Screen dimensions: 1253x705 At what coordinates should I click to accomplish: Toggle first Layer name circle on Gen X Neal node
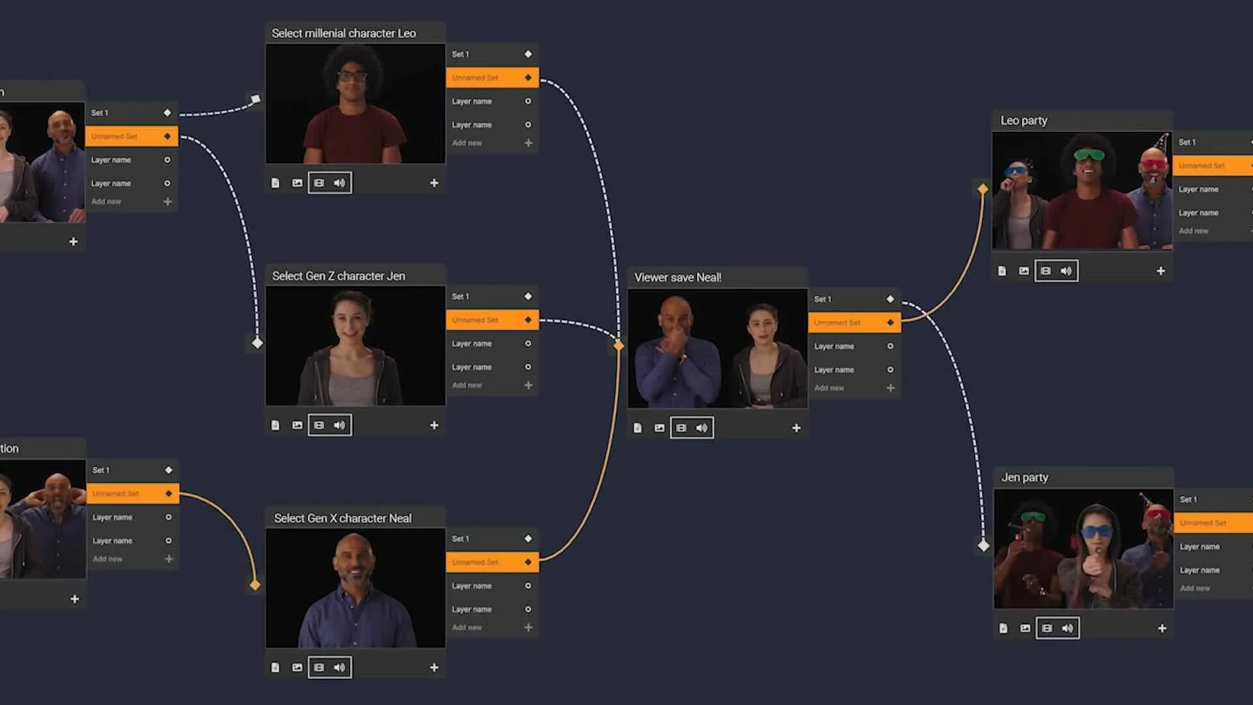(528, 586)
